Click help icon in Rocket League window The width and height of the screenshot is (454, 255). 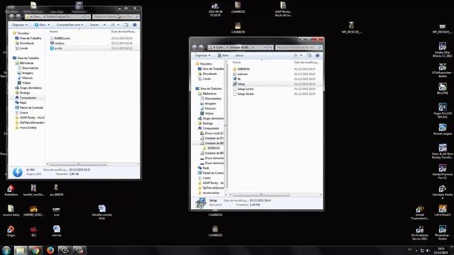(135, 25)
